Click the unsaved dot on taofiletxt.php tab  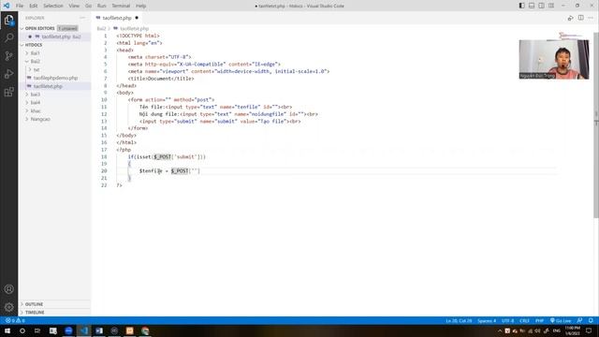(x=137, y=18)
